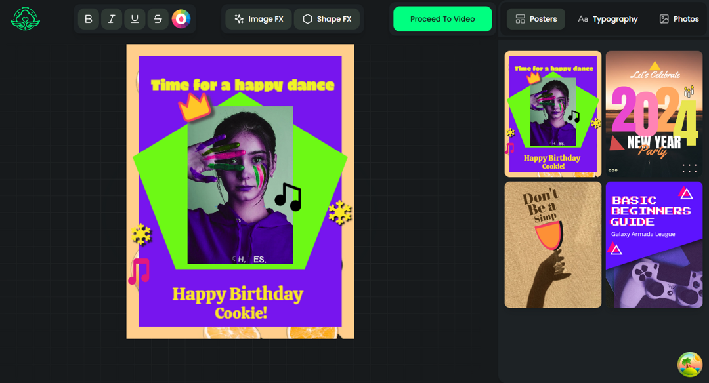Select the Happy Birthday Cookie poster thumbnail

coord(553,114)
